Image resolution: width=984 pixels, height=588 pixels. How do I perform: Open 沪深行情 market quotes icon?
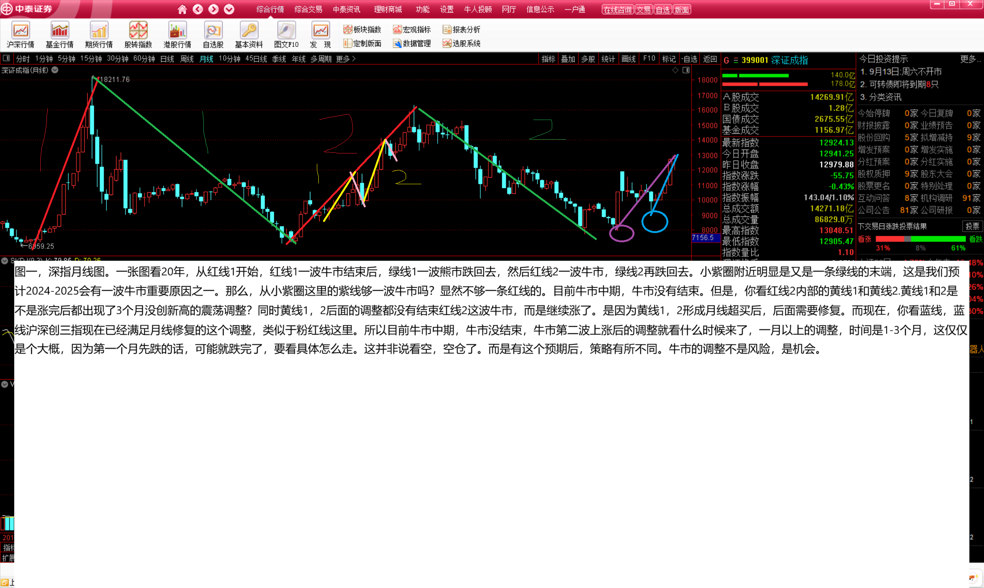(21, 31)
